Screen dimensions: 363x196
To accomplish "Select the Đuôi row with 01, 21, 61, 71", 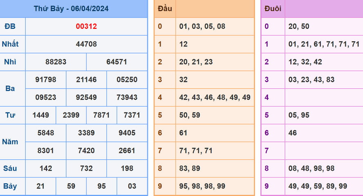I will (323, 44).
